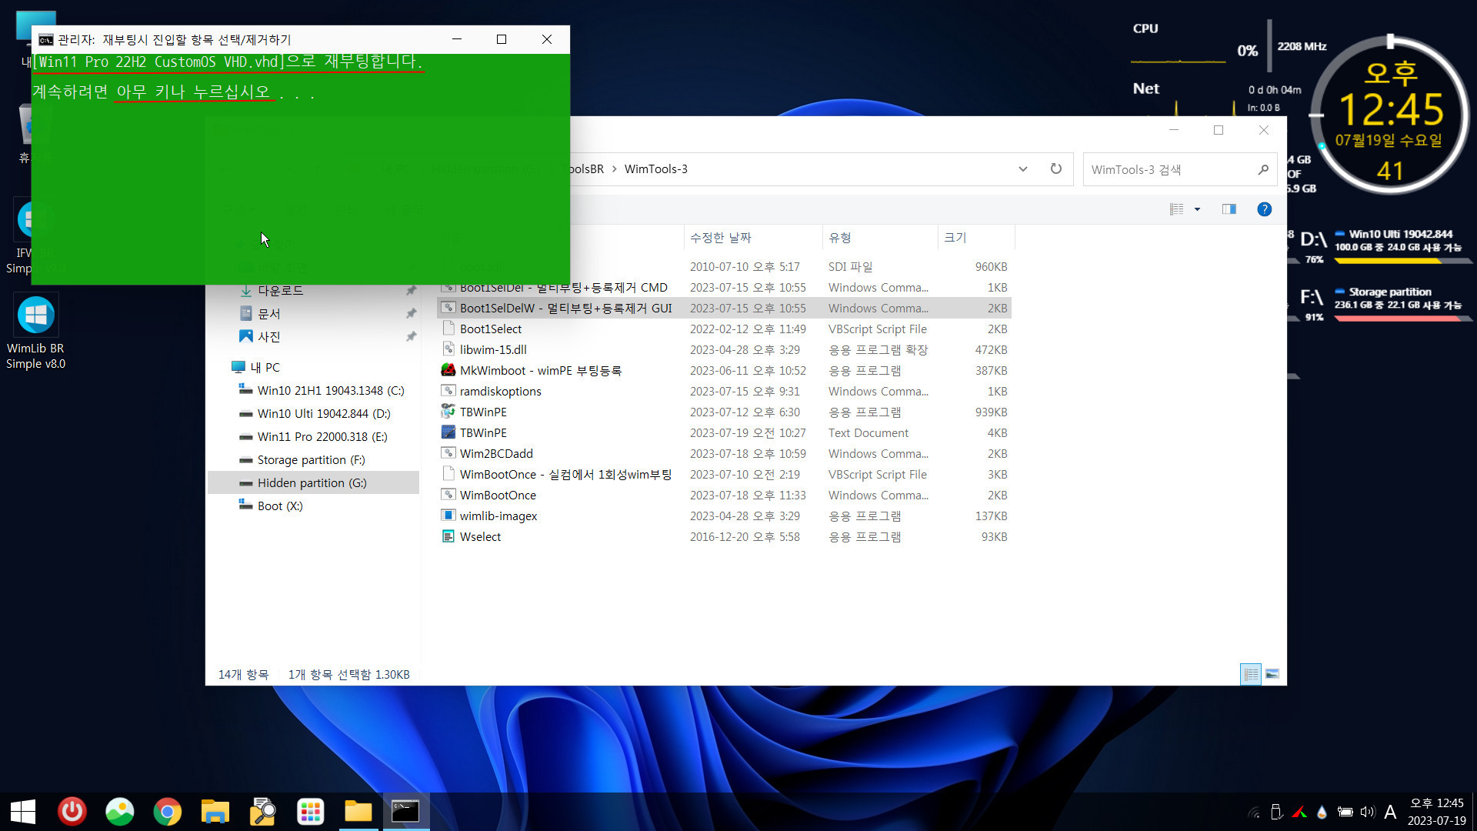Viewport: 1477px width, 831px height.
Task: Select ramdiskoptions command file
Action: [724, 391]
